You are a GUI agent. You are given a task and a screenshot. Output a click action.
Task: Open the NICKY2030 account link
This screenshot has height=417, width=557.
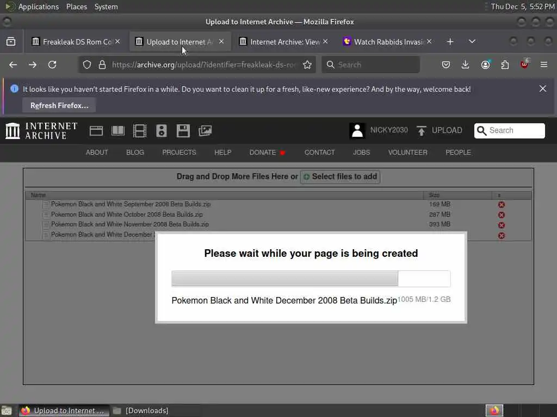click(389, 130)
